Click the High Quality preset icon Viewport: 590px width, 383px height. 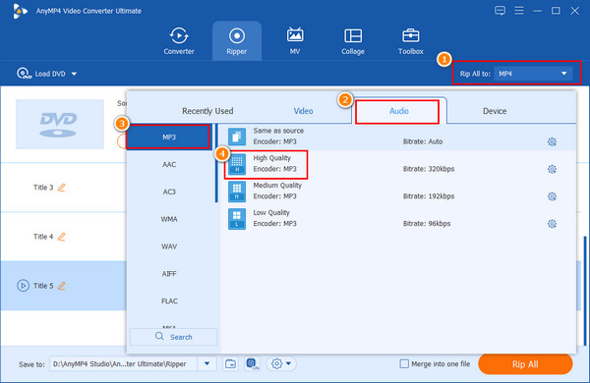[x=237, y=164]
